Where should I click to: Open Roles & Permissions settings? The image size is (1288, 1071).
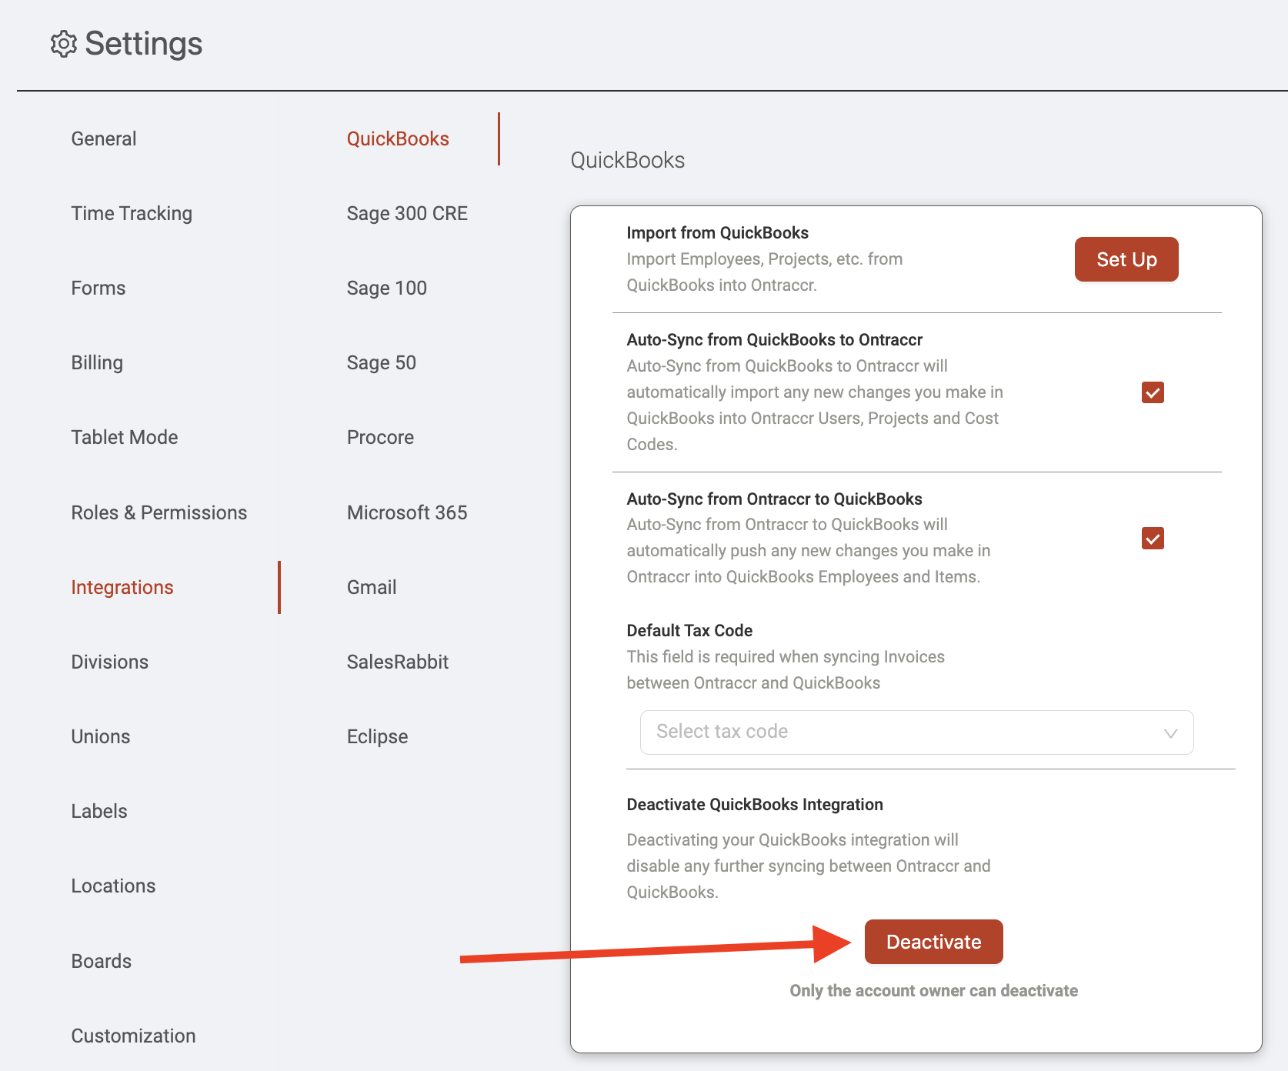159,512
